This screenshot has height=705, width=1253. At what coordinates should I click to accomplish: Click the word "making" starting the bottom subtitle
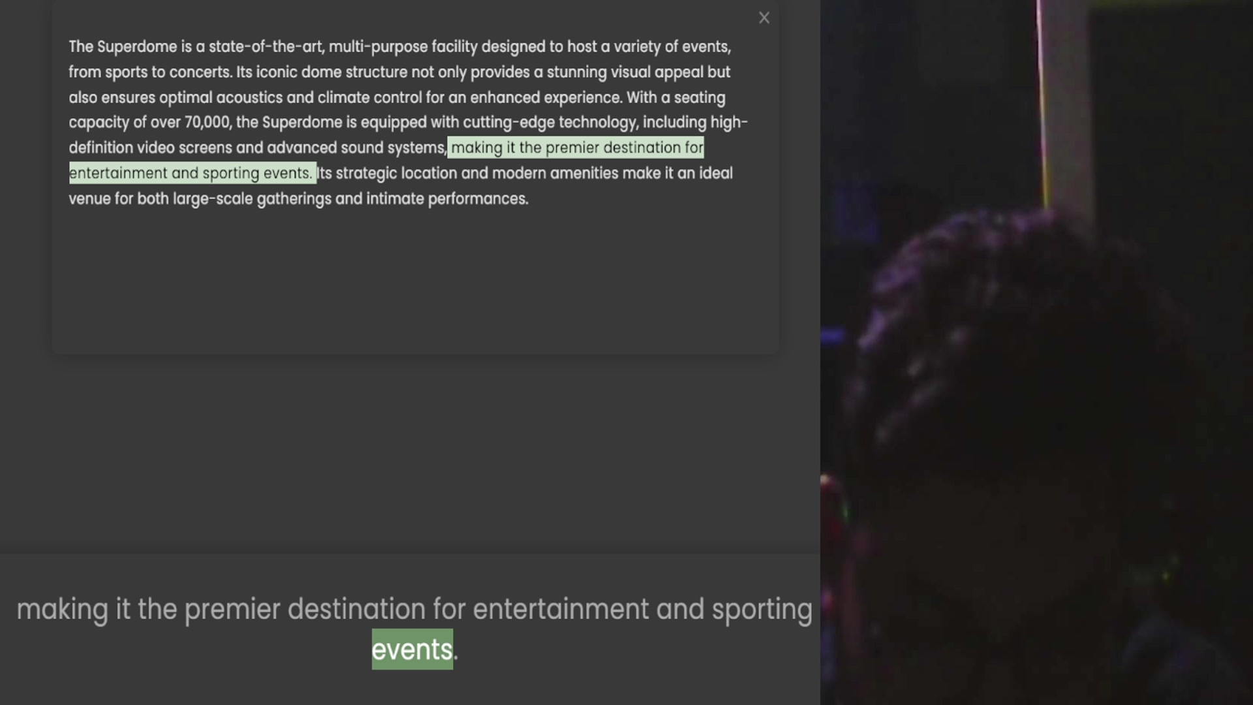click(x=62, y=610)
